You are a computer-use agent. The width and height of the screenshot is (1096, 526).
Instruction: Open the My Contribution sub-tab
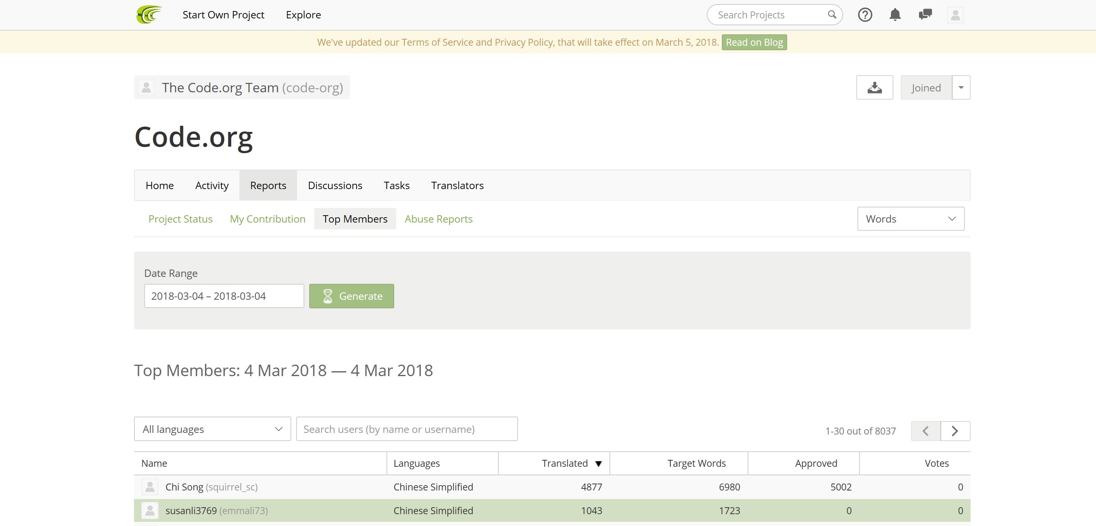pos(267,218)
